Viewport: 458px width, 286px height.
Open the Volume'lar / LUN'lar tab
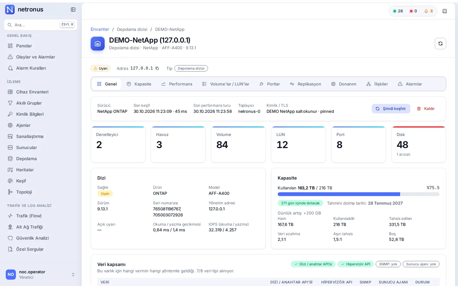point(226,84)
